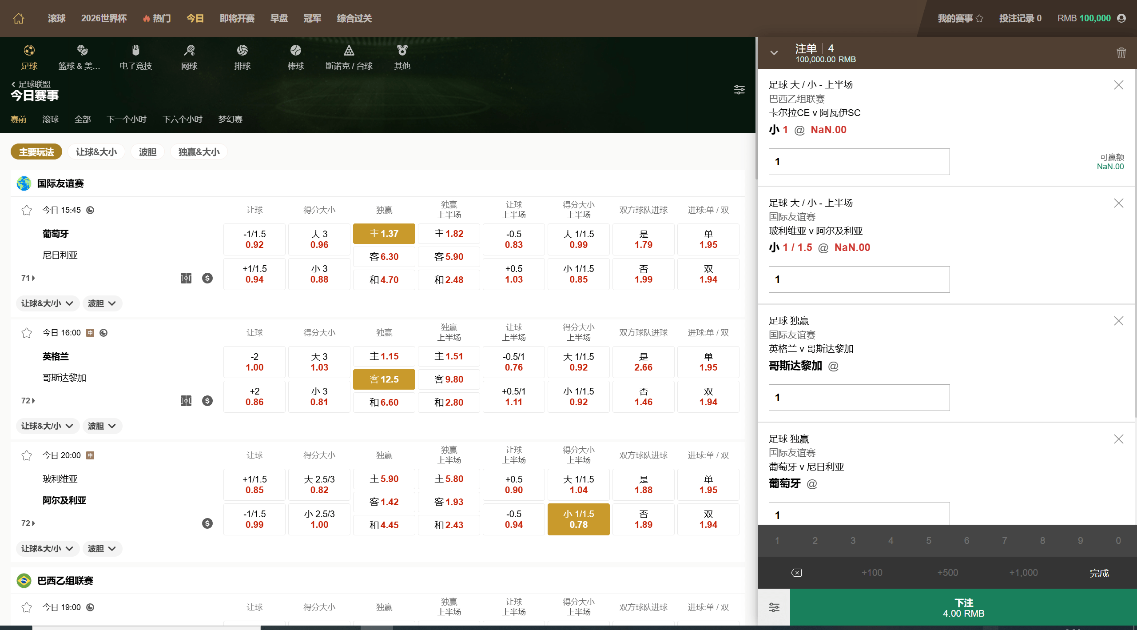1137x630 pixels.
Task: Select the highlighted 主 1.37 odds cell
Action: tap(384, 234)
